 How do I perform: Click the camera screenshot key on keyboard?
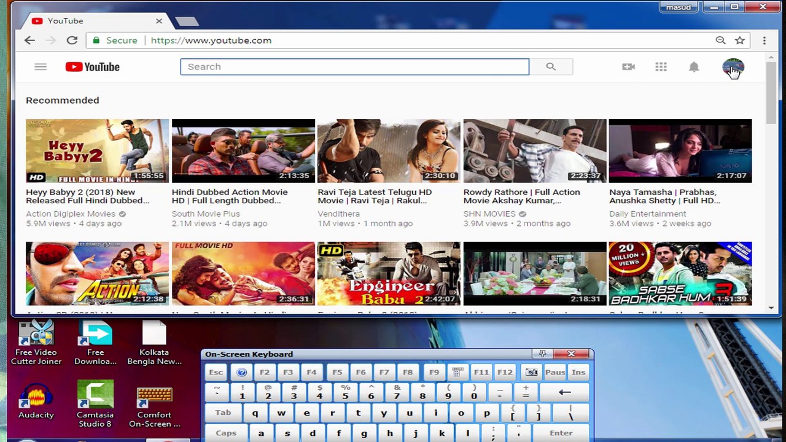pos(531,373)
